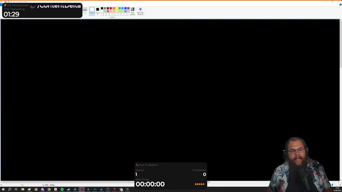
Task: Click the save icon in the title bar
Action: tap(5, 2)
